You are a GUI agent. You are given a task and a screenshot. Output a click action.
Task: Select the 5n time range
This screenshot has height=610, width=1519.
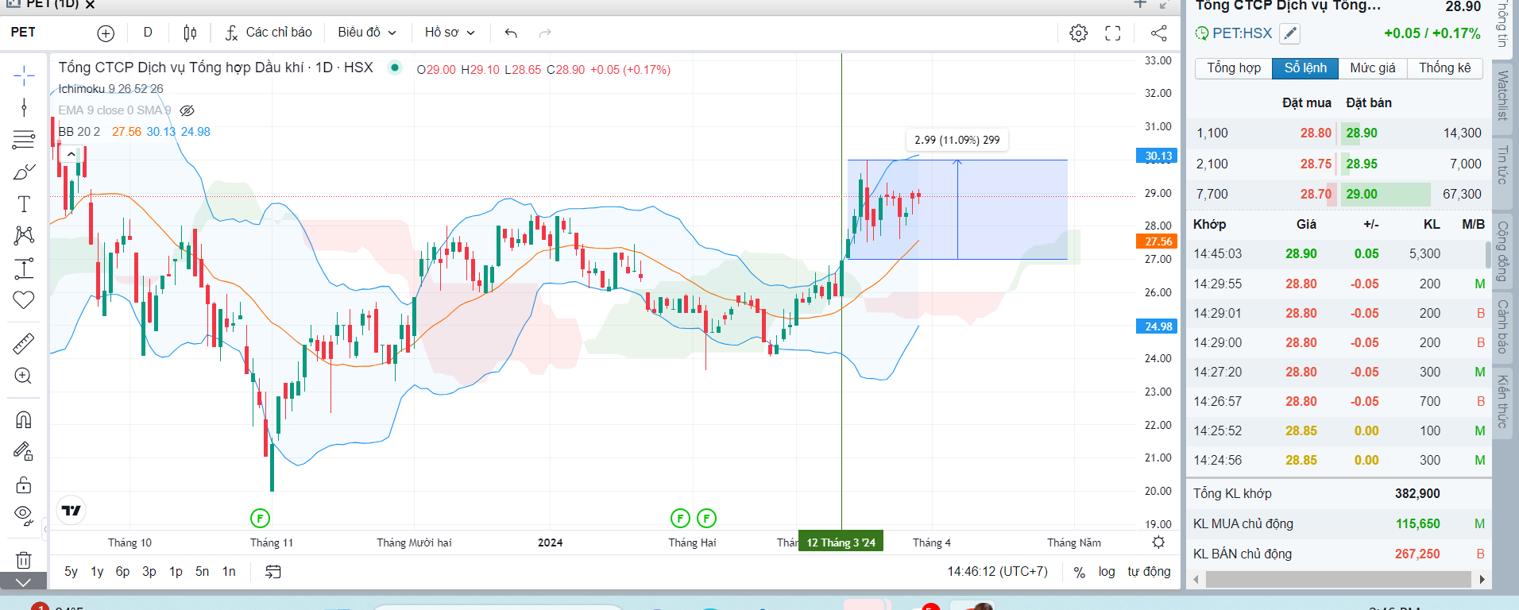[x=202, y=572]
